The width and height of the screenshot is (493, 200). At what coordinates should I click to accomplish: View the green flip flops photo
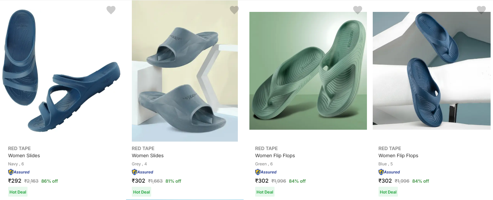[308, 71]
